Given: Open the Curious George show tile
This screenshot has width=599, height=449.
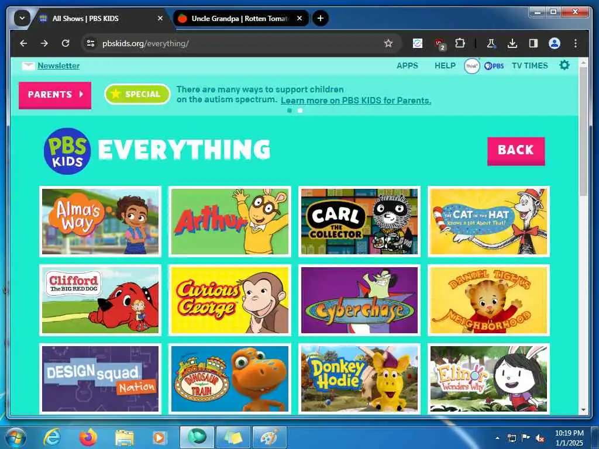Looking at the screenshot, I should click(229, 300).
